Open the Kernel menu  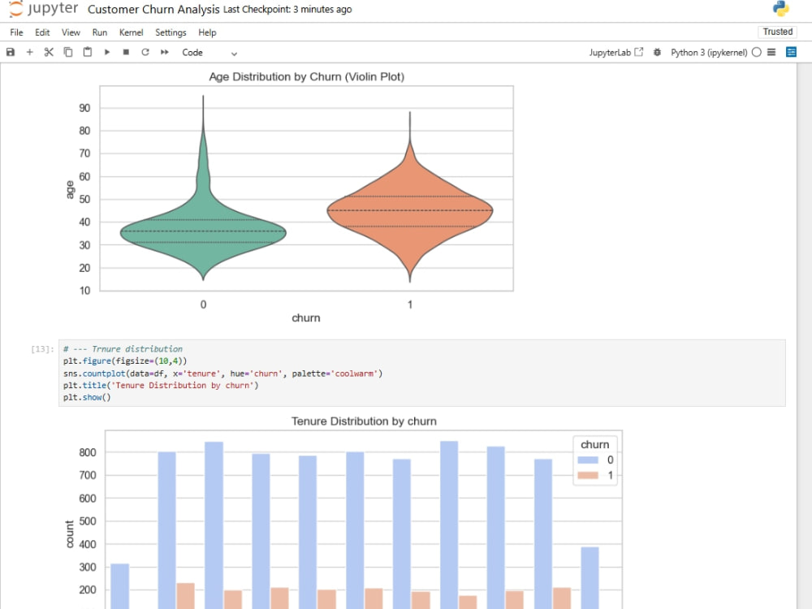click(x=131, y=32)
